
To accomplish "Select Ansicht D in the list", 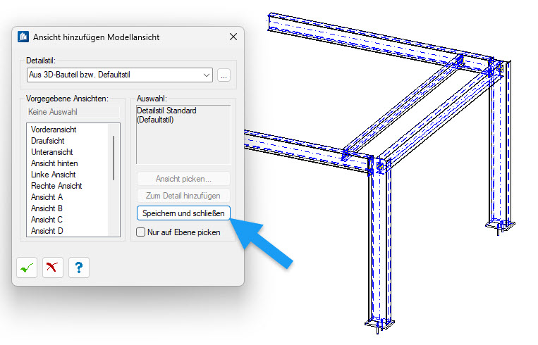I will click(47, 231).
